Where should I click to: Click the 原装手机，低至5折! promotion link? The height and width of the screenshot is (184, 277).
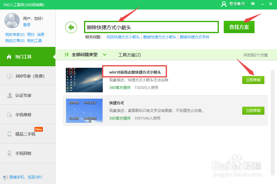[26, 177]
